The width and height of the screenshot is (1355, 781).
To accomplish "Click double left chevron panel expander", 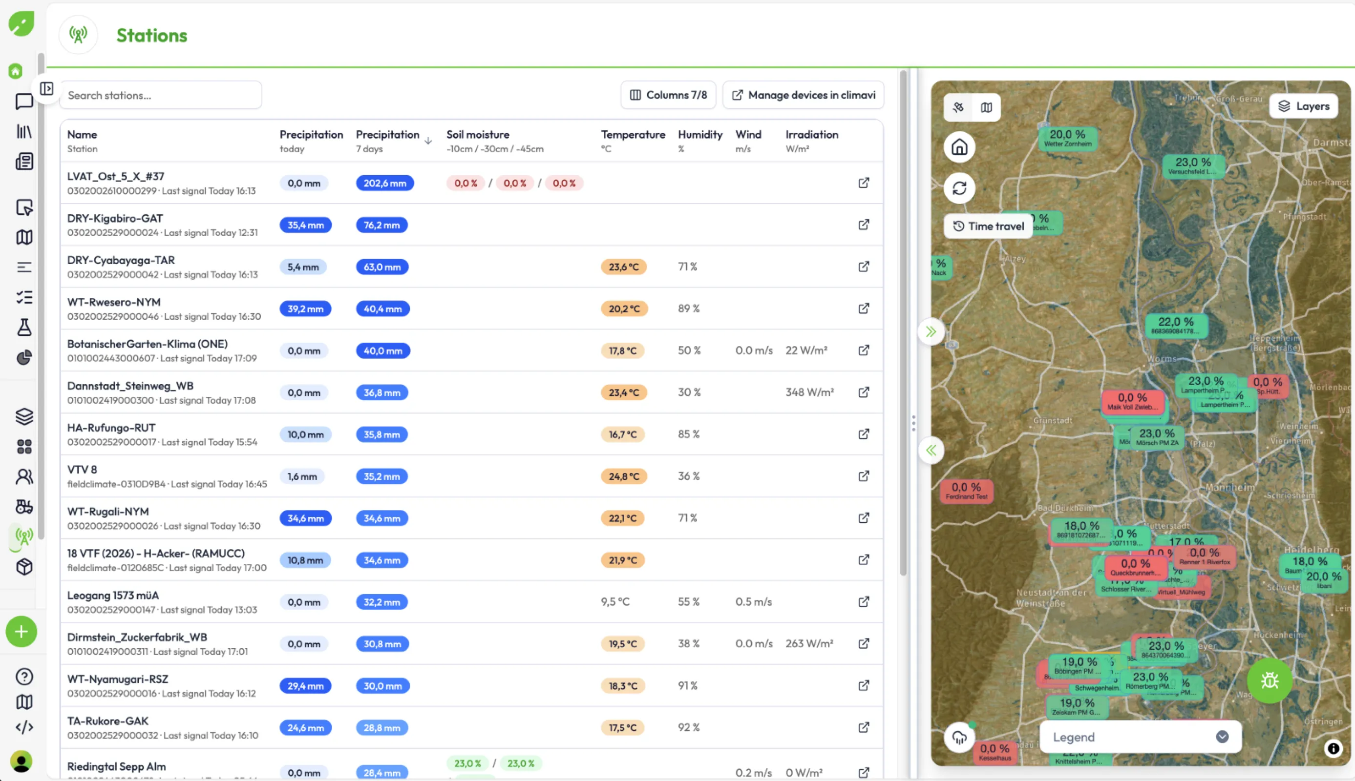I will coord(931,450).
